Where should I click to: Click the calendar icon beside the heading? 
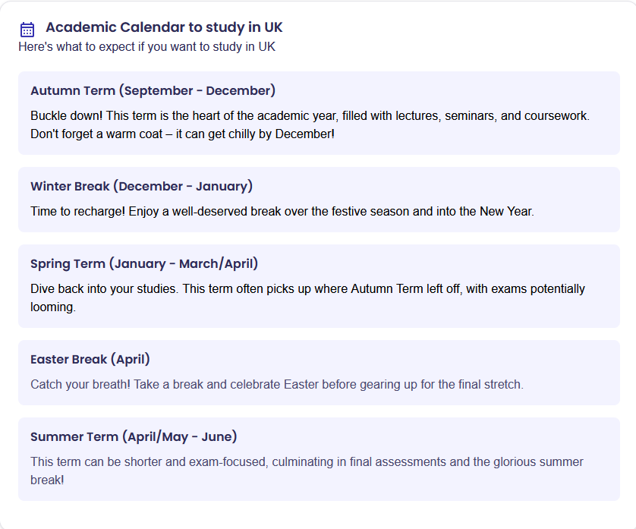[27, 30]
